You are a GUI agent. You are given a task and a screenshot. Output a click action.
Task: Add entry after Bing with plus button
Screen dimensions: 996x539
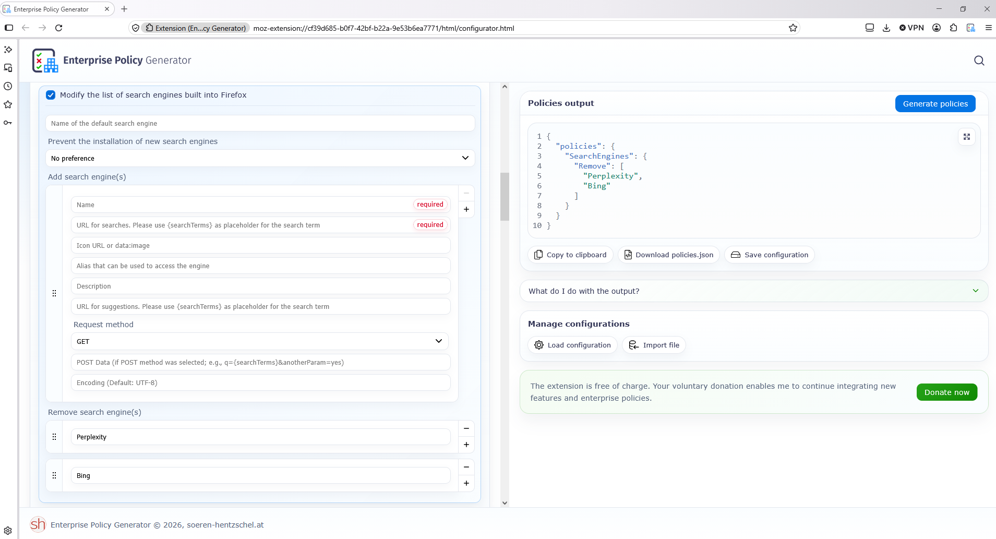(x=466, y=483)
